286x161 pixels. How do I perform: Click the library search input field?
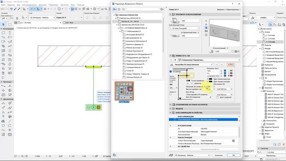(143, 9)
